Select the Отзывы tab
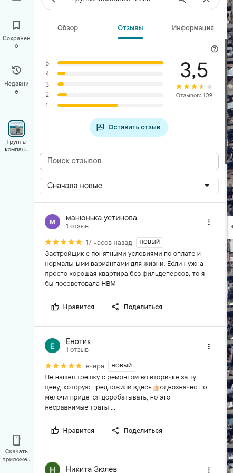This screenshot has height=473, width=233. [x=130, y=28]
